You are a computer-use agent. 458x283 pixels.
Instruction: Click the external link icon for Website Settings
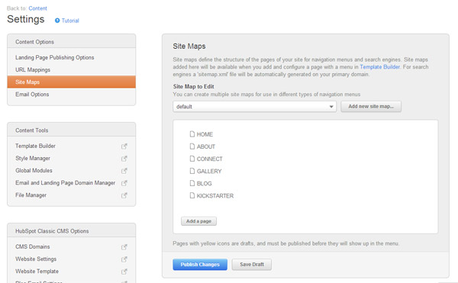tap(124, 259)
